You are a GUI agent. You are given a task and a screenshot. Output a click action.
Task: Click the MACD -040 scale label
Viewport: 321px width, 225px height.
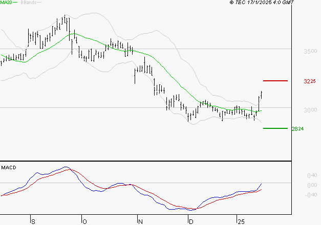point(311,195)
